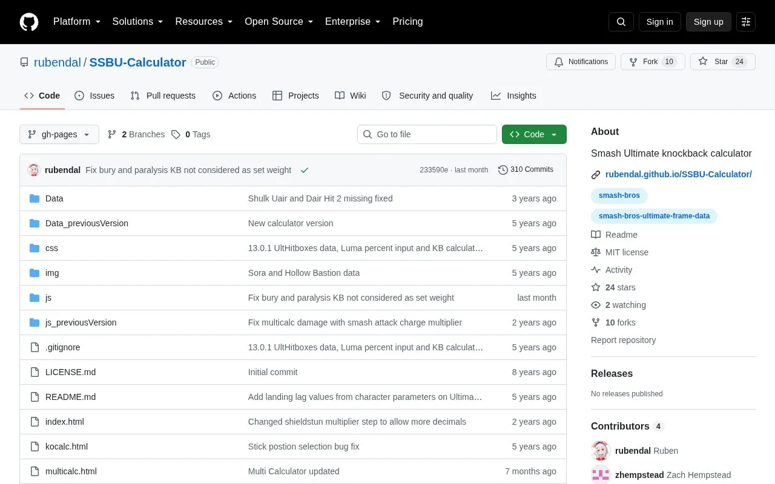Open the green Code dropdown
The height and width of the screenshot is (484, 775).
534,134
